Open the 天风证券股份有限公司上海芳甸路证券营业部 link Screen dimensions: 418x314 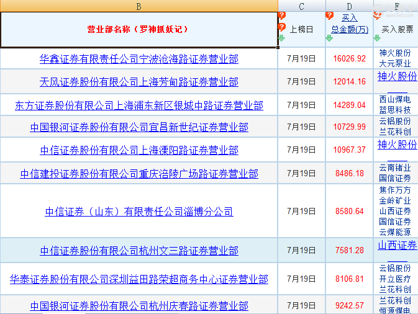coord(139,82)
